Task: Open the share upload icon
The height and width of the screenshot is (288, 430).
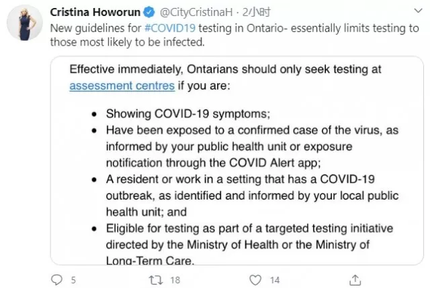Action: tap(355, 280)
